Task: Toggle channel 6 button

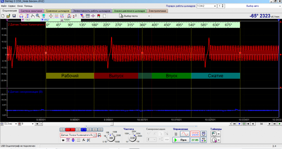Action: pyautogui.click(x=95, y=130)
